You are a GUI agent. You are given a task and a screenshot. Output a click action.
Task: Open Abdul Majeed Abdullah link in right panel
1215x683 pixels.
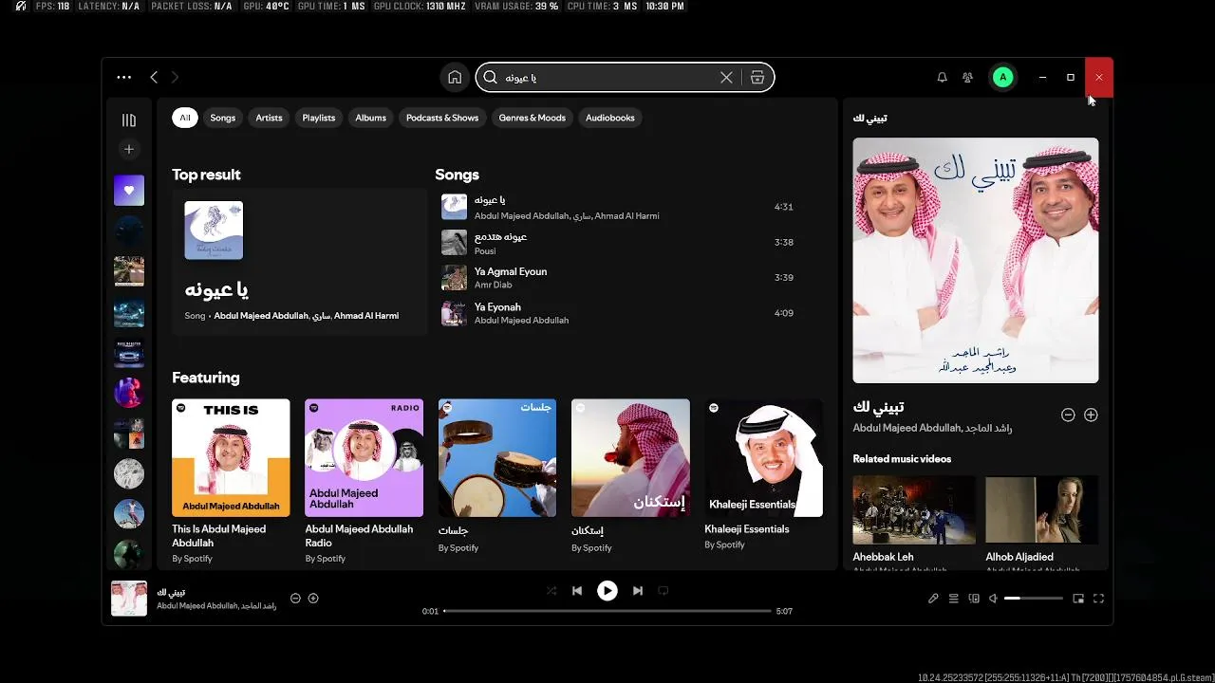click(x=907, y=429)
